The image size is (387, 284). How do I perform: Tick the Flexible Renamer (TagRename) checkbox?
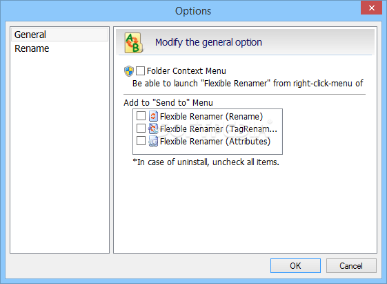tap(141, 129)
